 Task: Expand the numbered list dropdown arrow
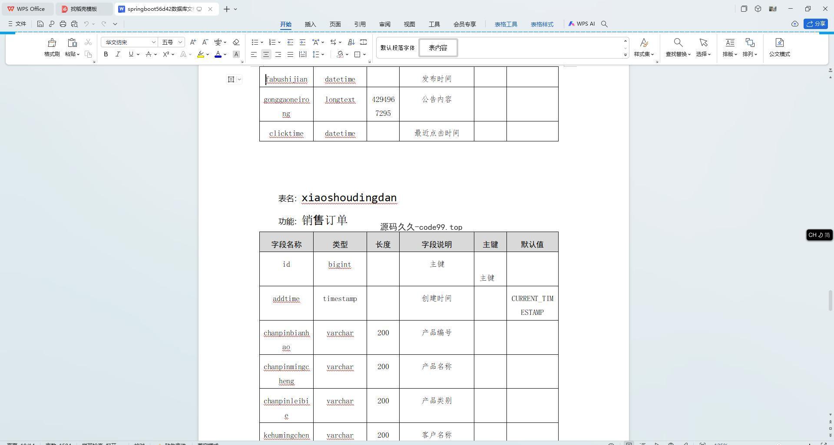pyautogui.click(x=279, y=43)
